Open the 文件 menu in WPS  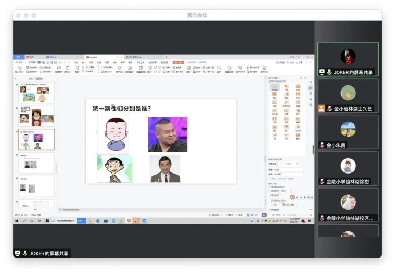(x=20, y=62)
